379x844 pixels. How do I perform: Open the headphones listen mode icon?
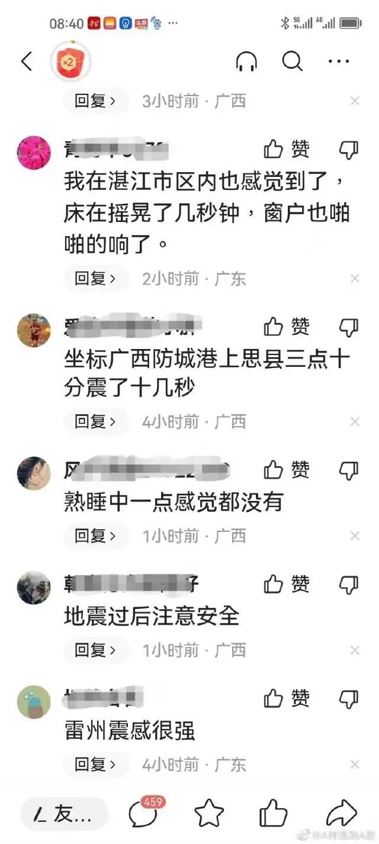(246, 61)
